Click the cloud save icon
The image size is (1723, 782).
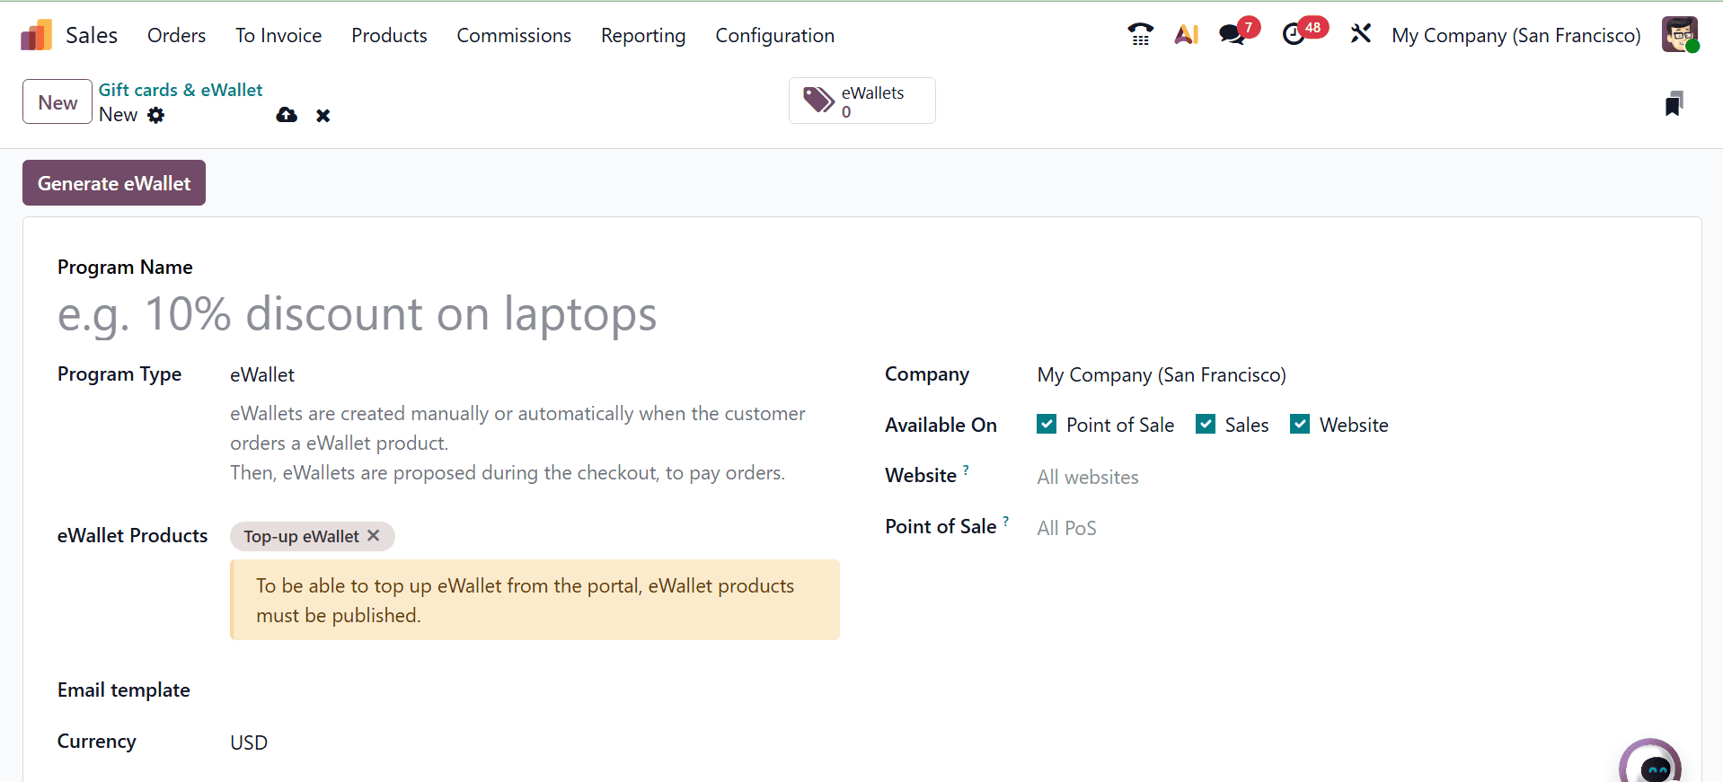tap(287, 115)
